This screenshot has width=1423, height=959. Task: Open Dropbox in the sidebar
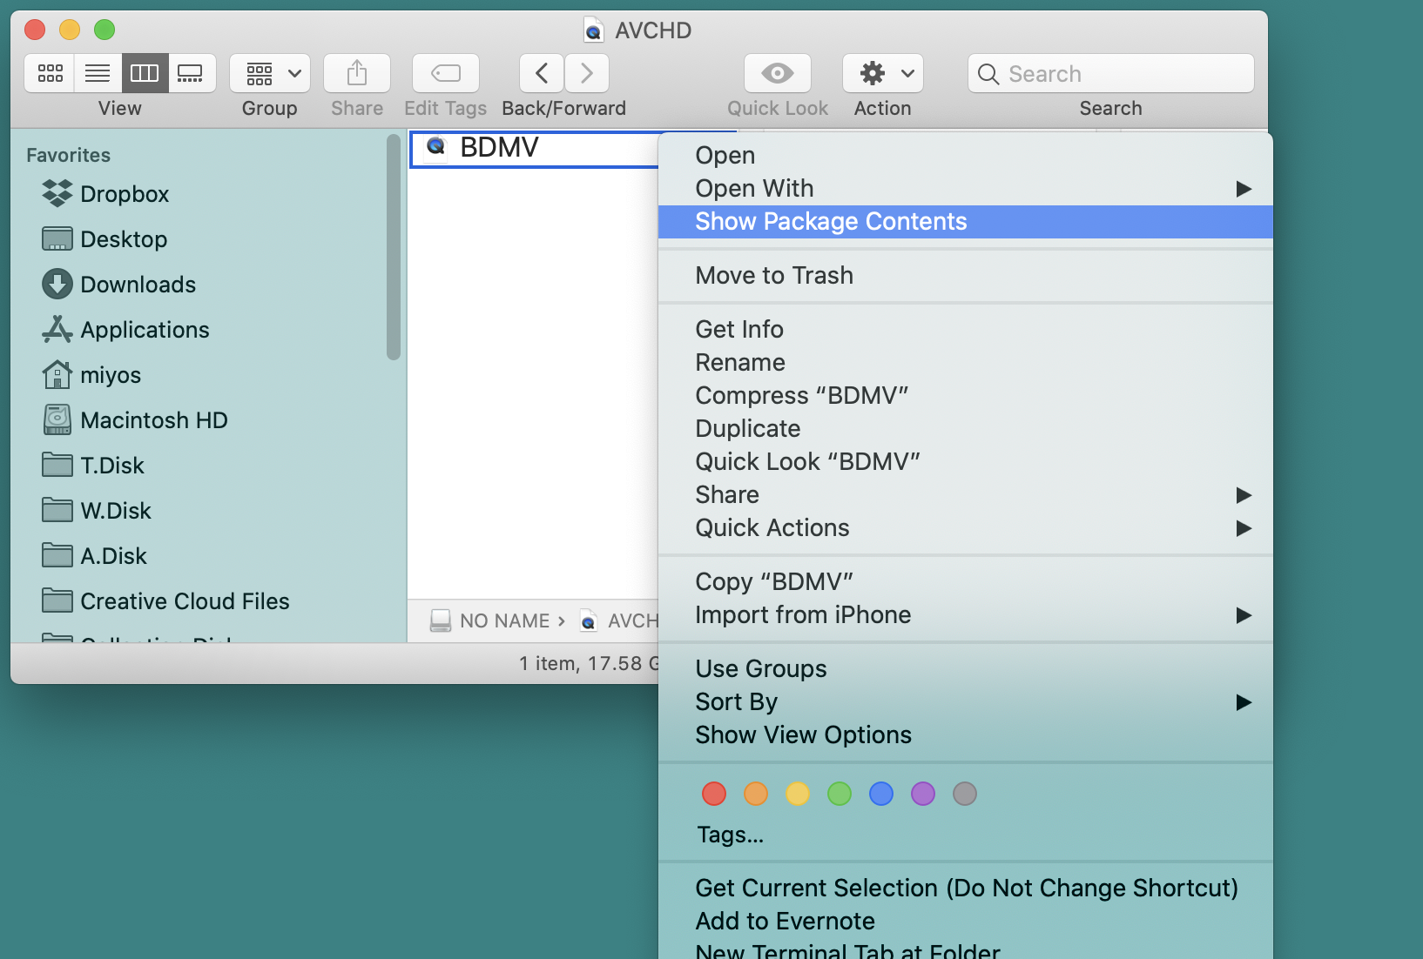click(125, 194)
